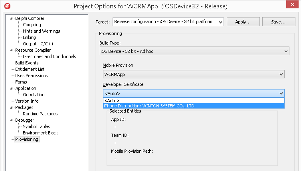Click the dialog title bar text
301x171 pixels.
tap(150, 6)
